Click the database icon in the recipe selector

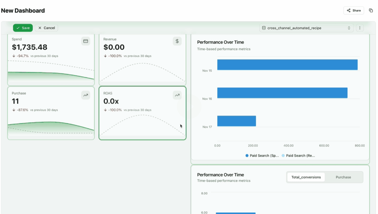264,28
